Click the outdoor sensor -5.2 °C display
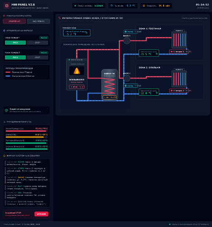212x227 pixels. [x=77, y=33]
